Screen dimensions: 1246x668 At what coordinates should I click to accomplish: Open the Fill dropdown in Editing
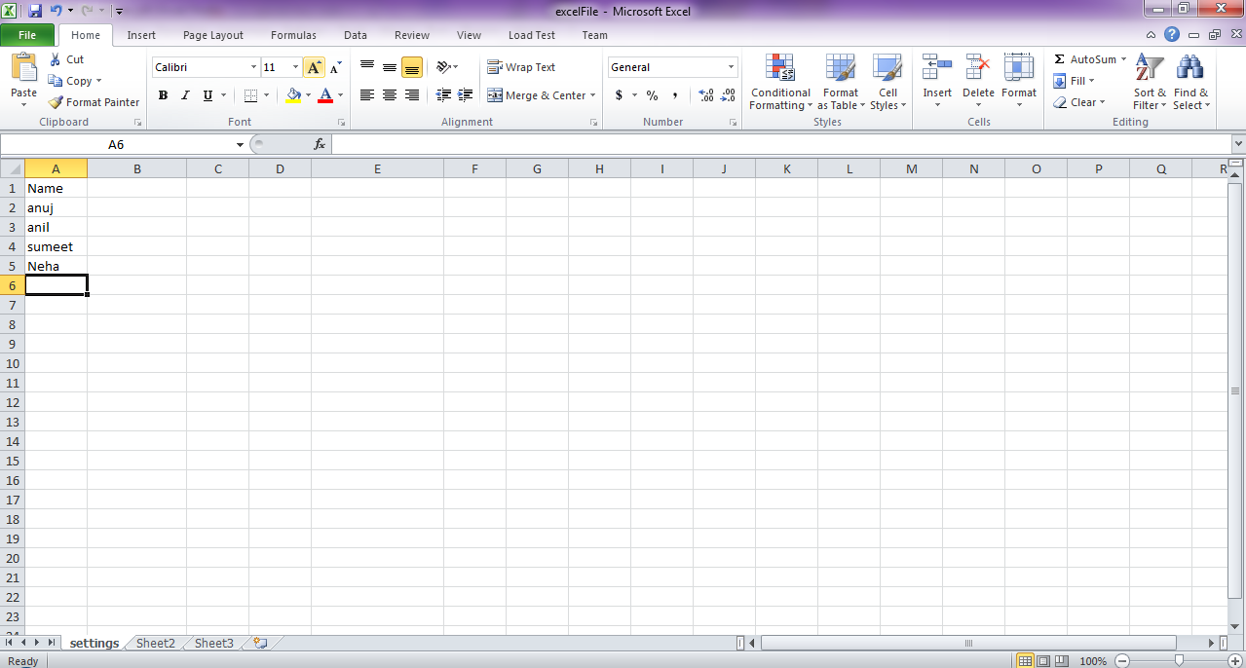click(1075, 81)
